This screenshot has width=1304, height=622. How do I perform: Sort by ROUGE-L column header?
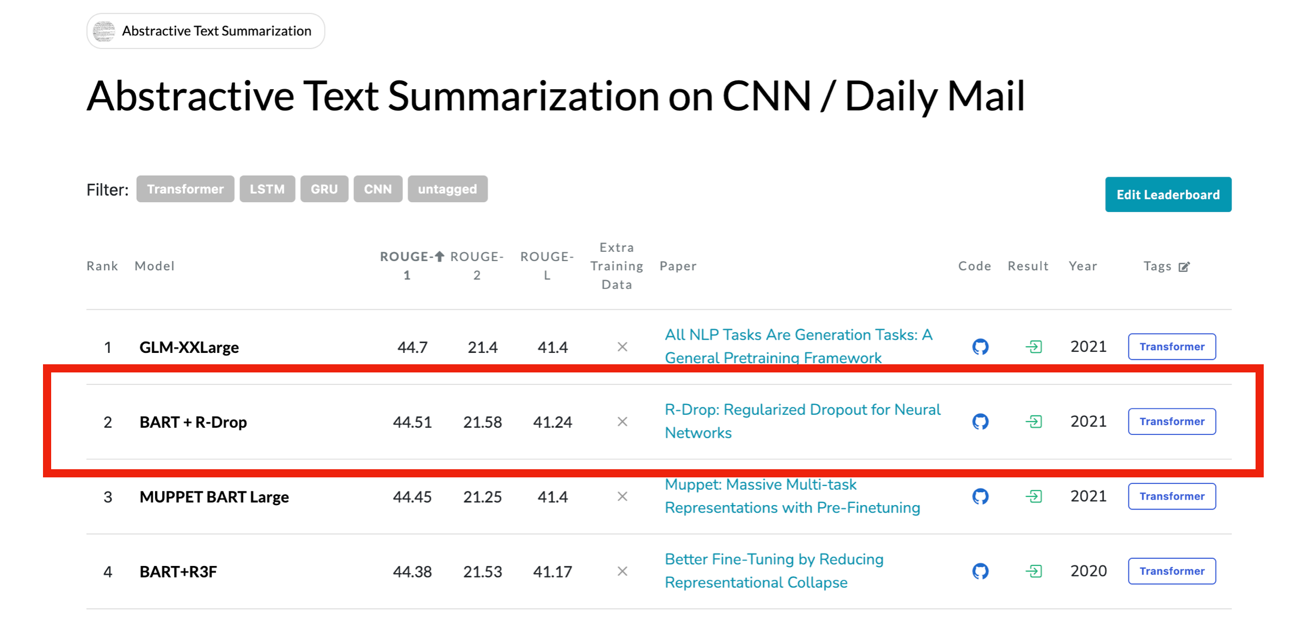[547, 265]
